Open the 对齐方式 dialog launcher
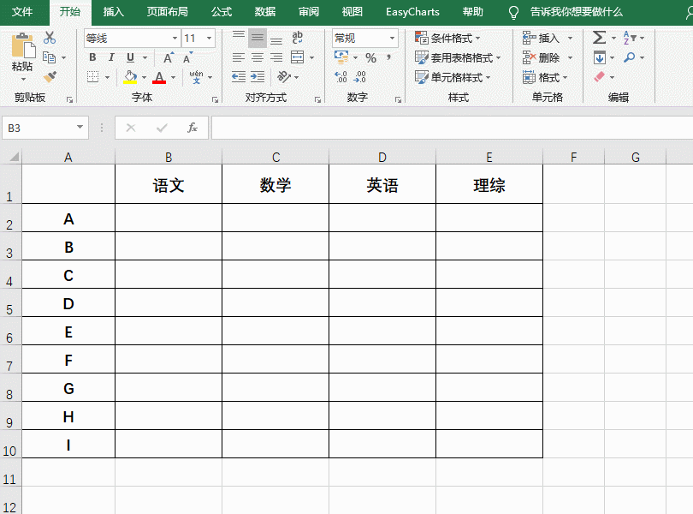 317,100
